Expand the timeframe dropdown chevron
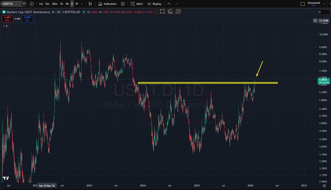Screen dimensions: 331x190 pos(82,4)
